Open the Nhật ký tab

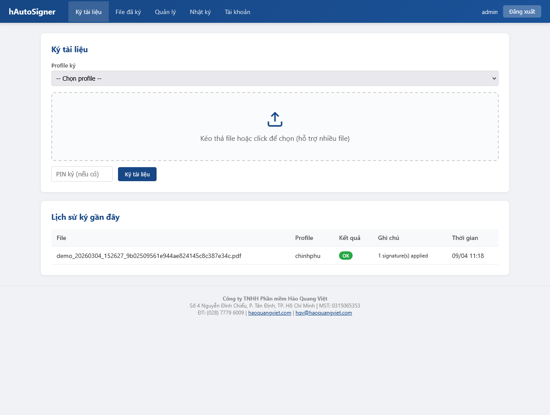coord(200,12)
